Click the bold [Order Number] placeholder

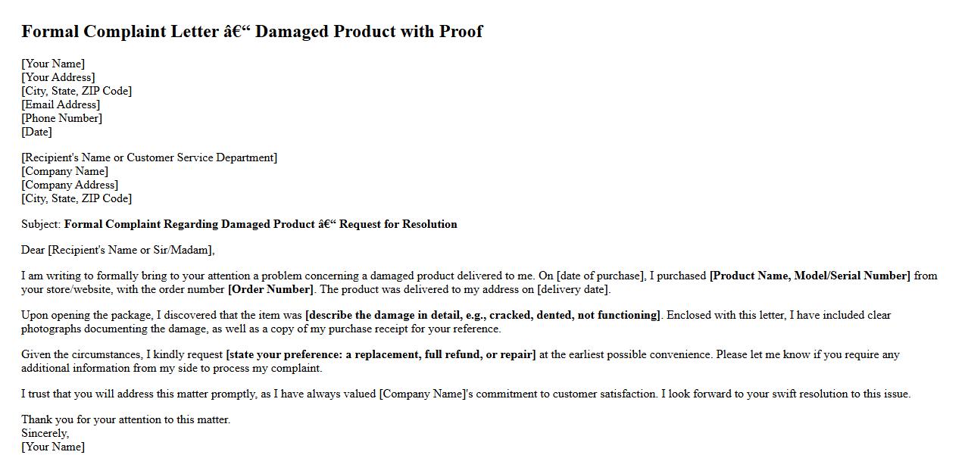270,289
